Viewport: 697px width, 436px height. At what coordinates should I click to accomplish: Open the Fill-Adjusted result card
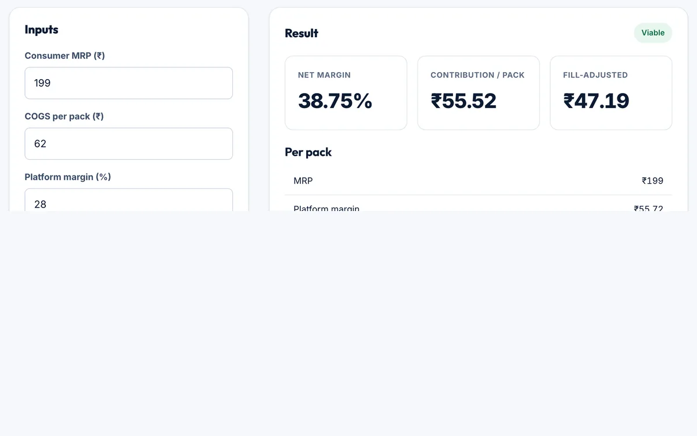[611, 93]
